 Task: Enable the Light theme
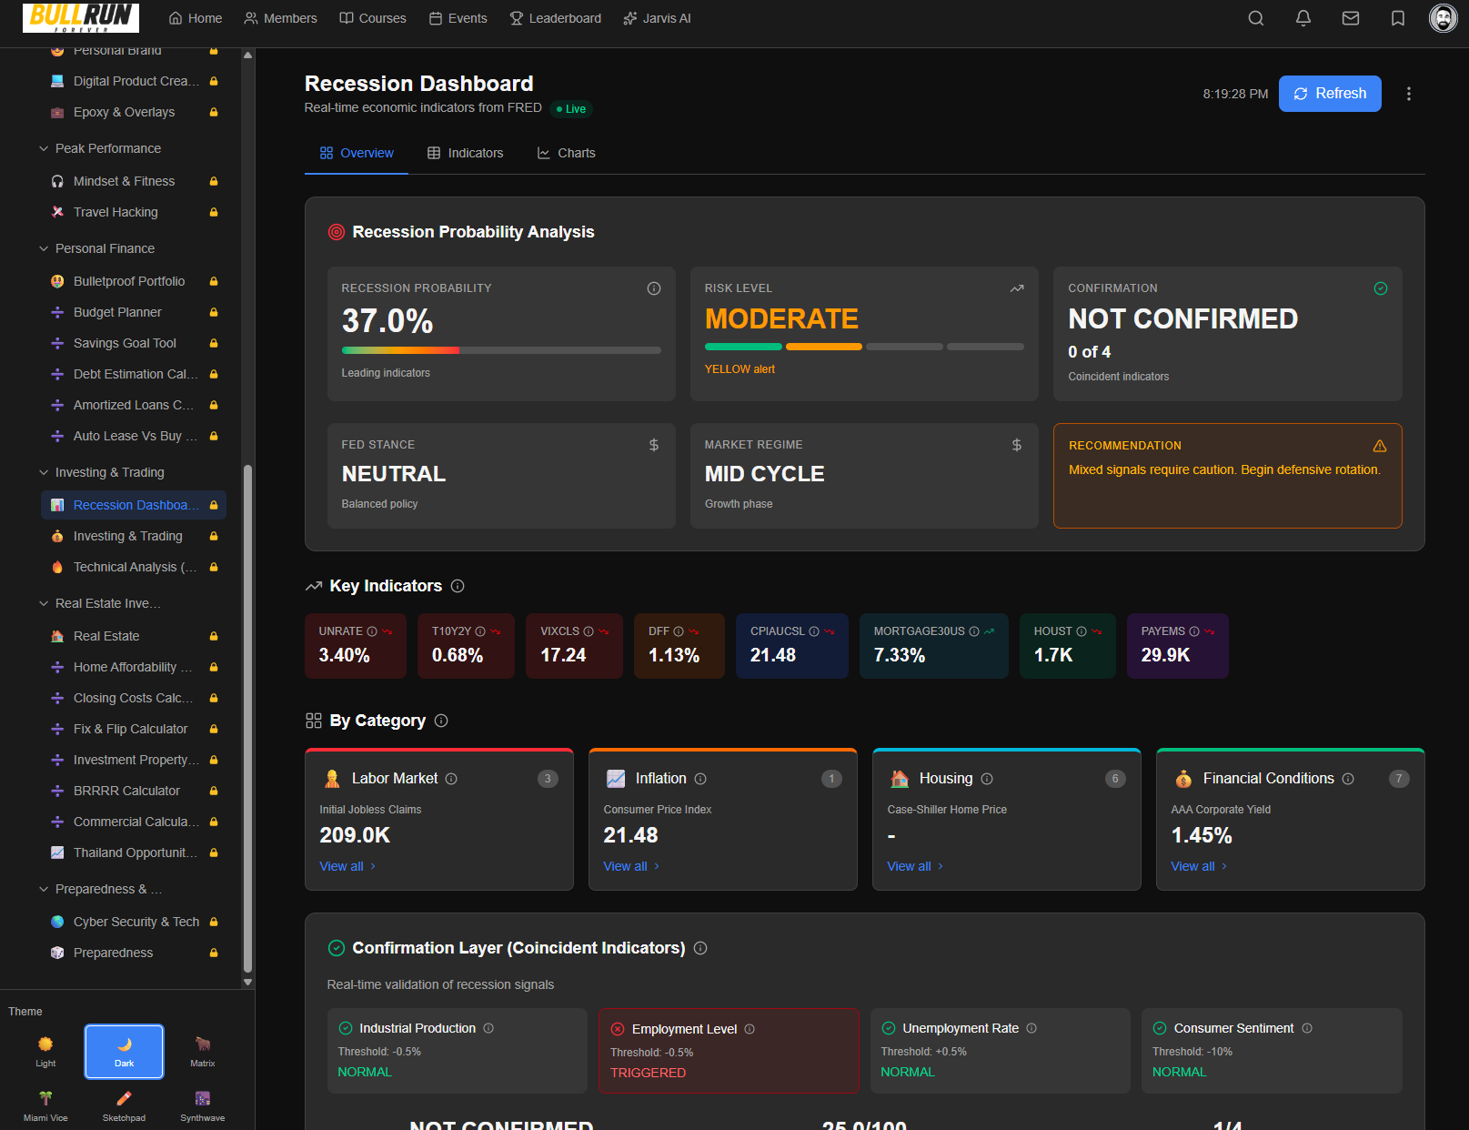click(45, 1051)
